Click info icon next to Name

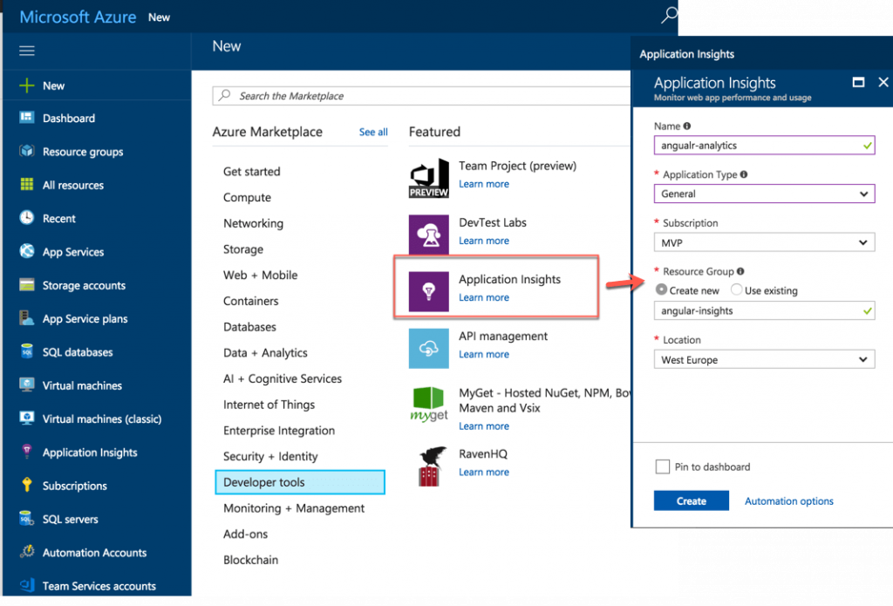(x=687, y=126)
